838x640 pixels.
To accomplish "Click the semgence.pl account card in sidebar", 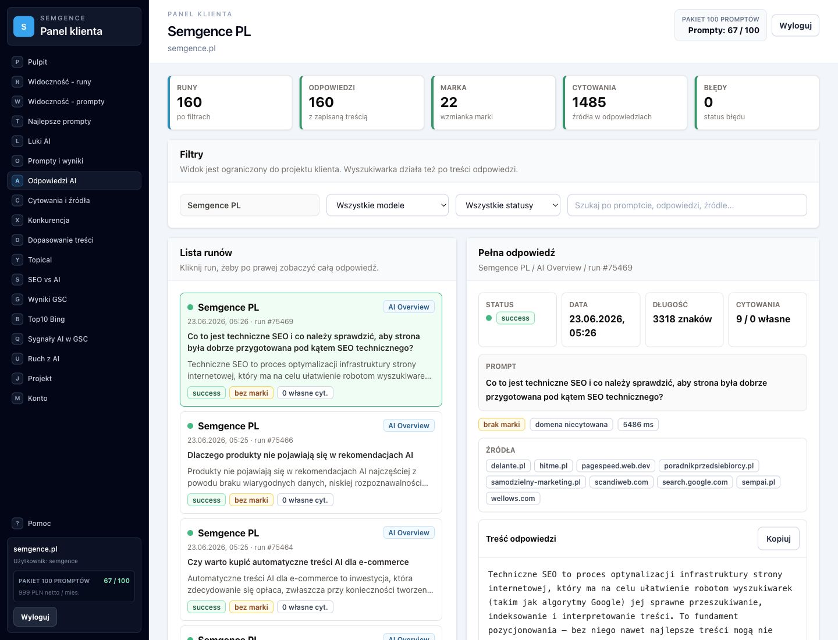I will [x=74, y=585].
